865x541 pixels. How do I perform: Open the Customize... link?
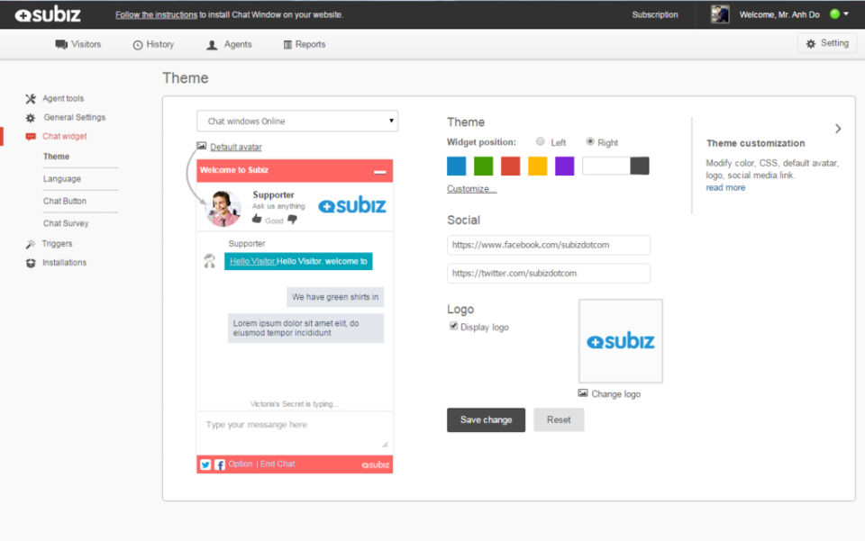coord(471,188)
